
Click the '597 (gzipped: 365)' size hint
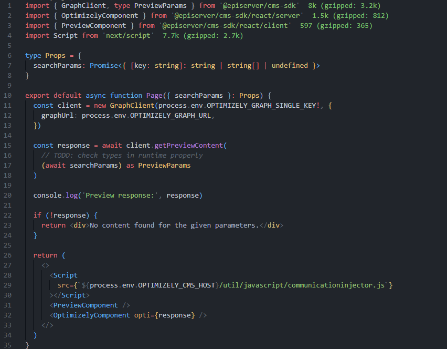336,26
